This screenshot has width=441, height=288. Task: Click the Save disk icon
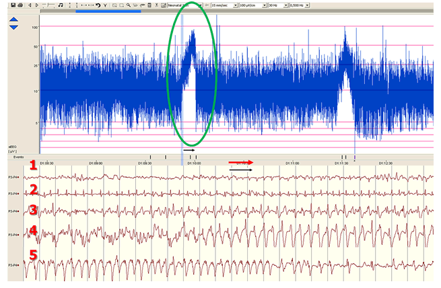coord(13,5)
